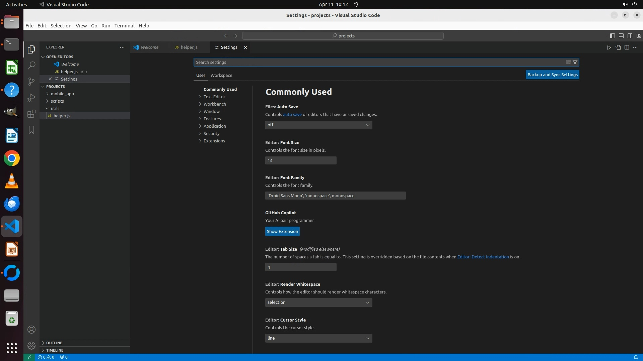
Task: Open the Terminal menu
Action: [124, 26]
